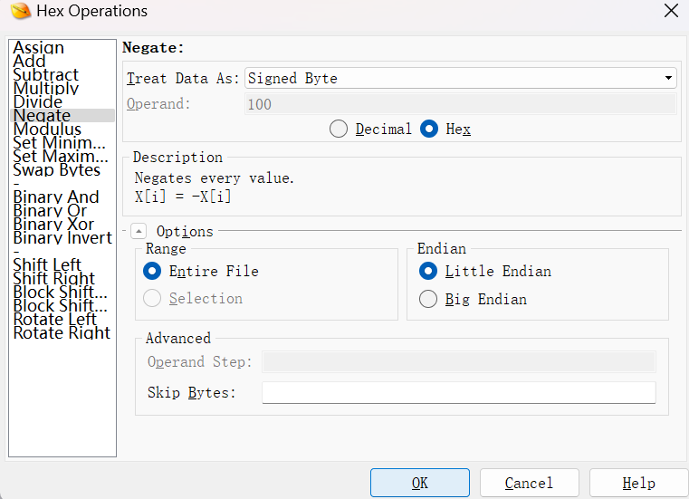
Task: Click the OK button
Action: 420,483
